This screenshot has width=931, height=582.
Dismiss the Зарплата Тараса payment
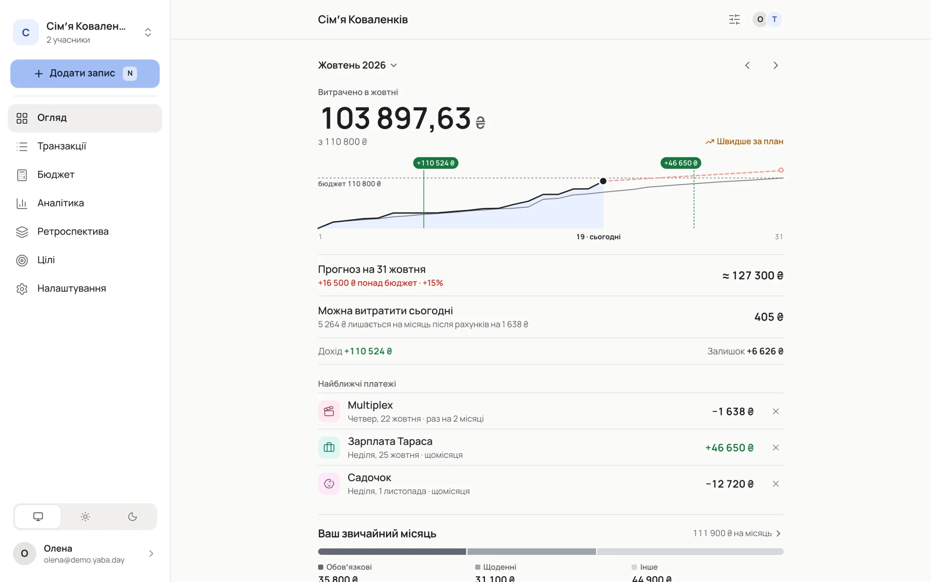point(775,447)
